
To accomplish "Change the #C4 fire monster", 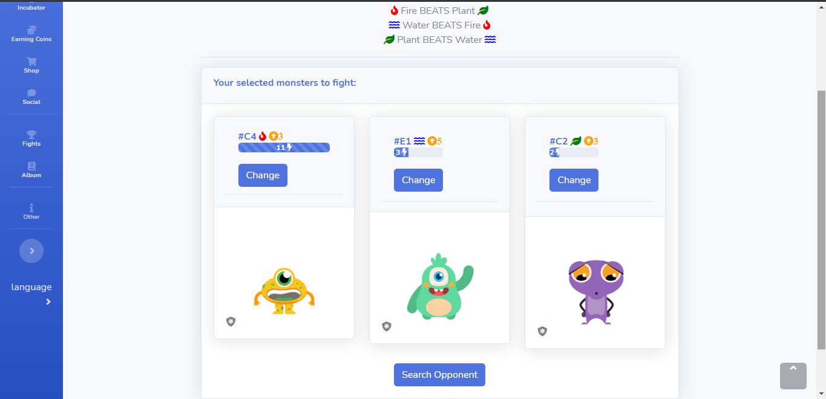I will pos(263,175).
